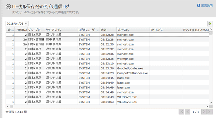Go to the last page button
The width and height of the screenshot is (216, 118).
210,112
